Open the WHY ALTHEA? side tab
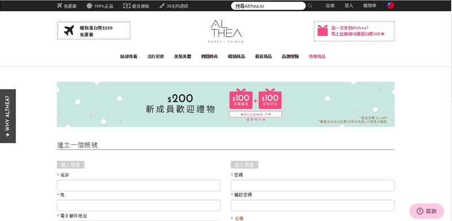The height and width of the screenshot is (221, 452). pos(8,116)
